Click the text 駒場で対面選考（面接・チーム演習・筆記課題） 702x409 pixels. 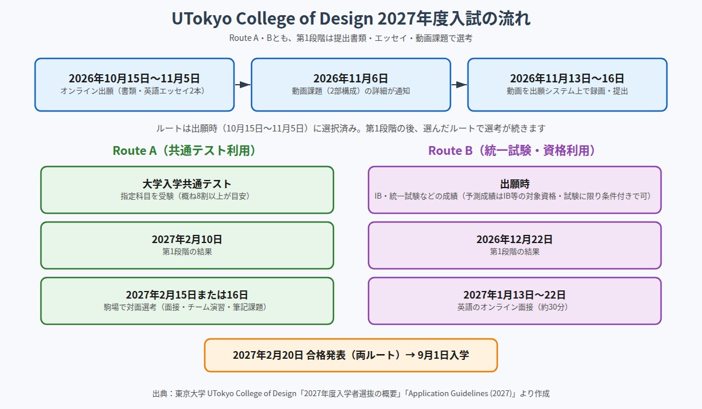click(x=187, y=307)
